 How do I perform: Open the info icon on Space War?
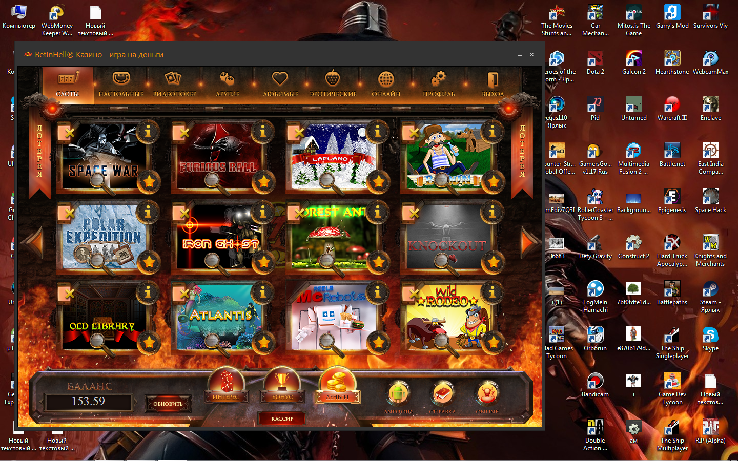[148, 132]
